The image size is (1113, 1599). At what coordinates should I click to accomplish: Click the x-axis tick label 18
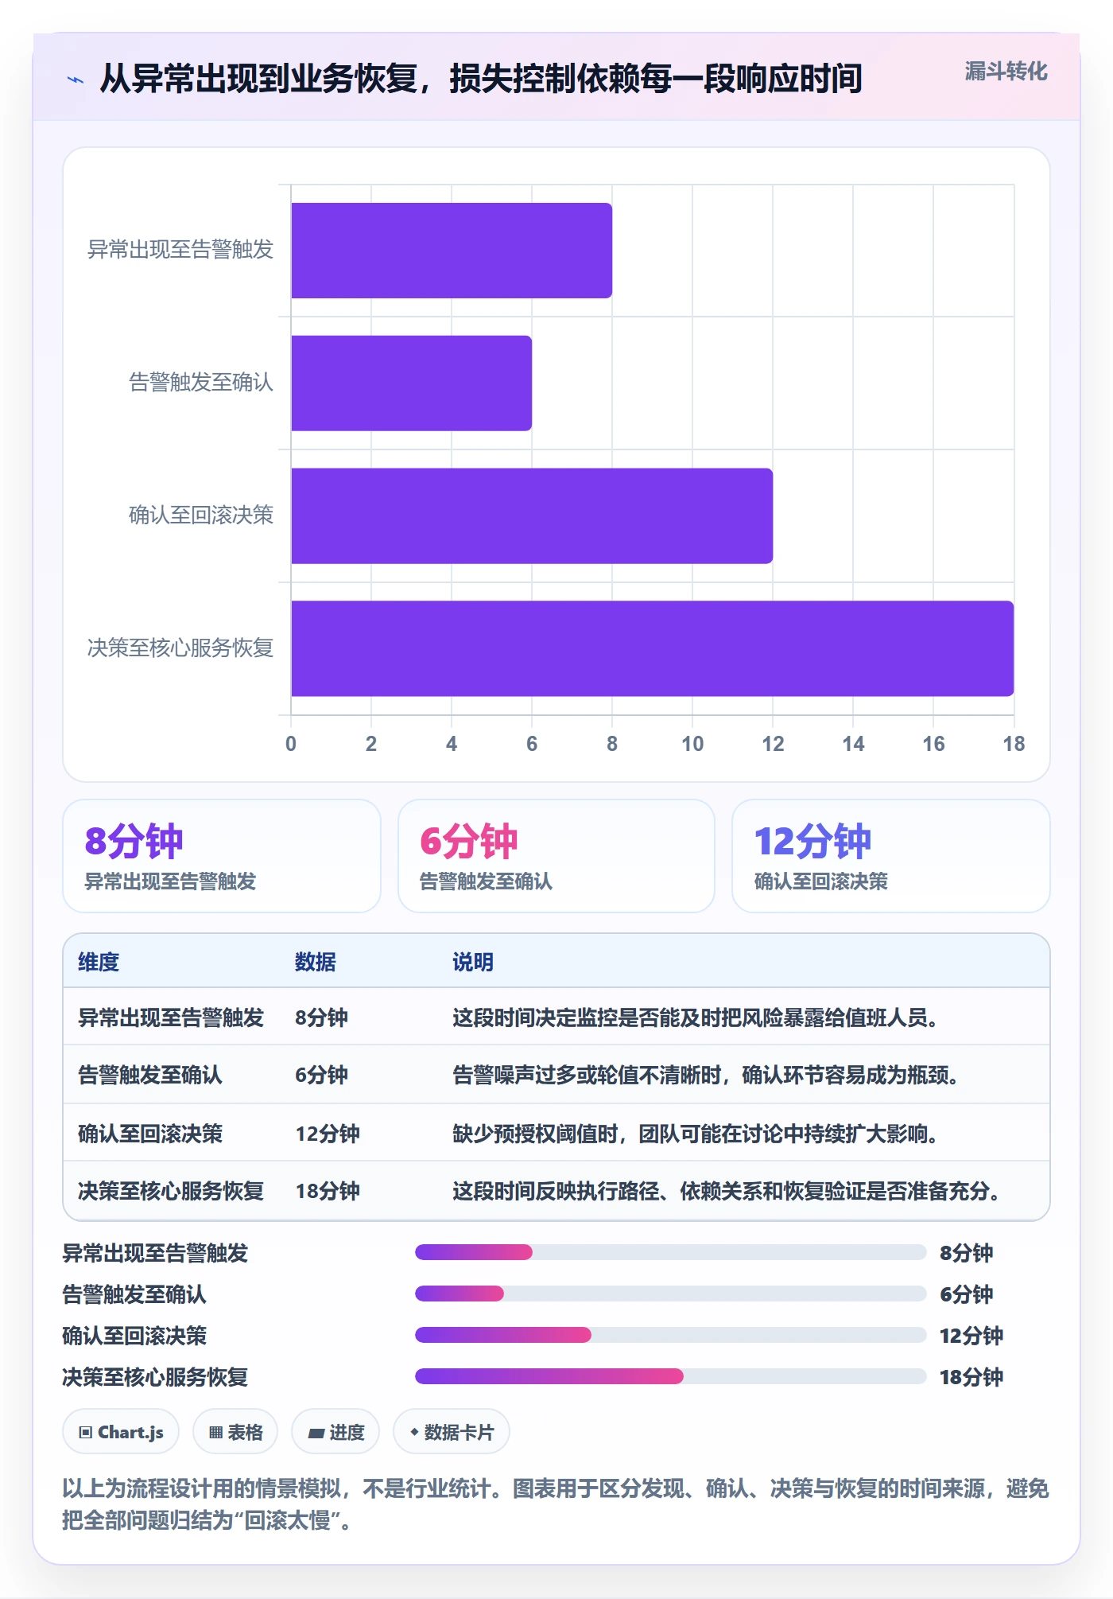point(1014,744)
